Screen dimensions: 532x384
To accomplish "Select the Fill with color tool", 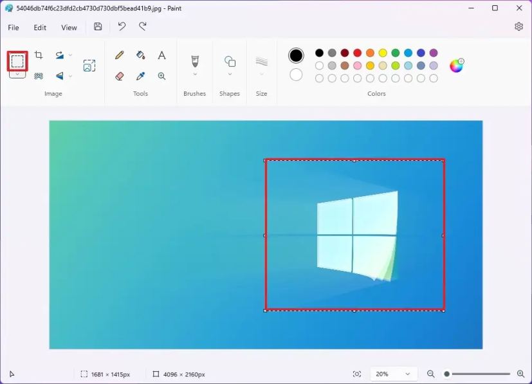I will 141,55.
